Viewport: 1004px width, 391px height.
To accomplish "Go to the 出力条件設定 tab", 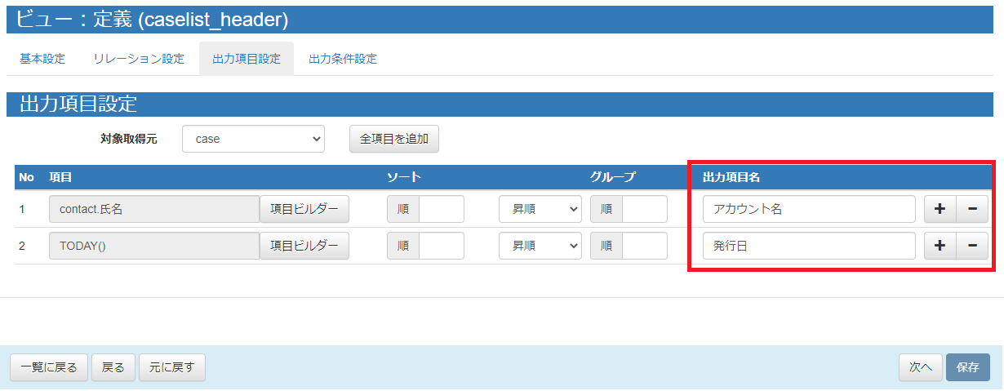I will pyautogui.click(x=343, y=59).
